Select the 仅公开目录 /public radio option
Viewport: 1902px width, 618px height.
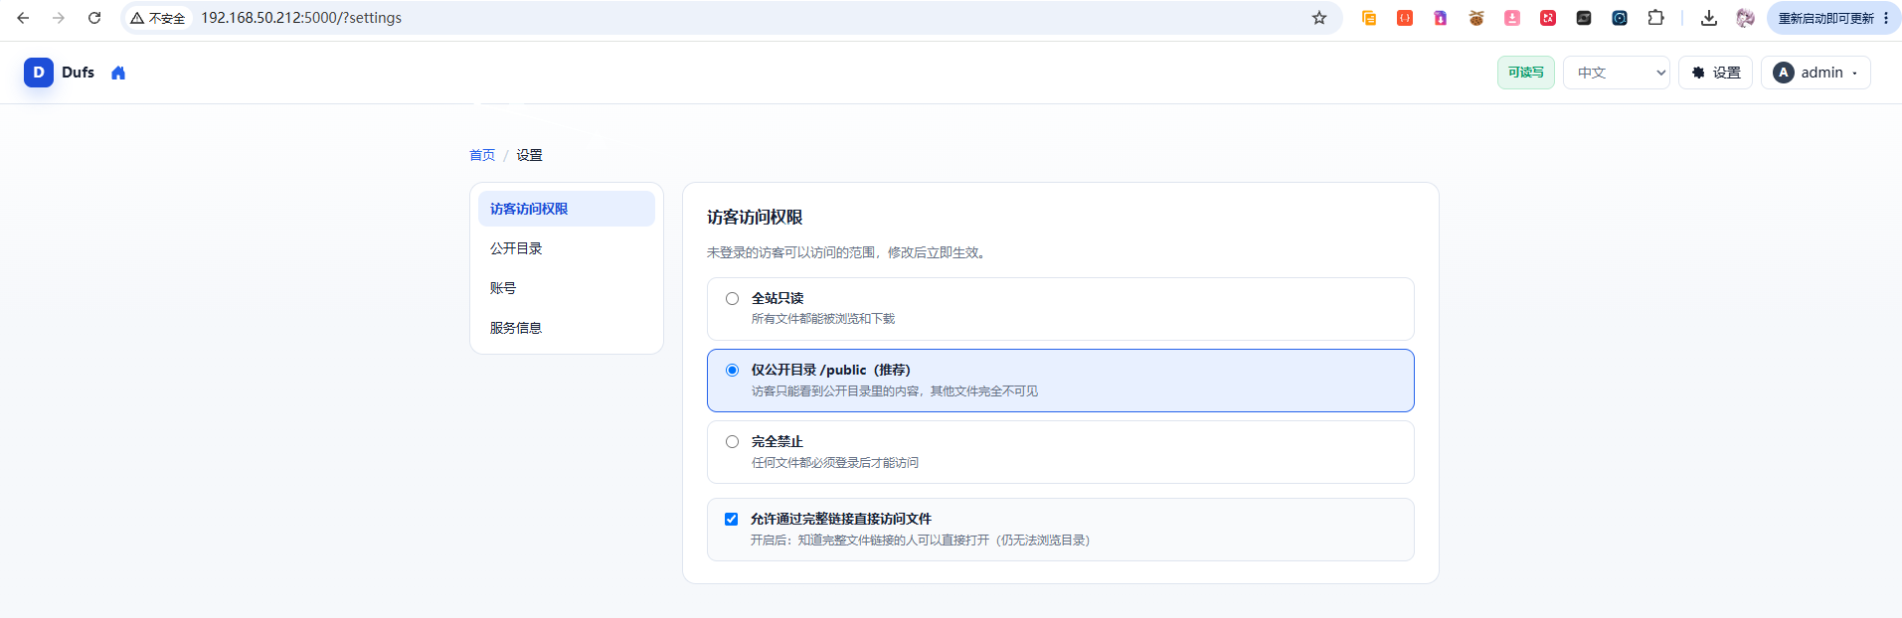tap(732, 371)
